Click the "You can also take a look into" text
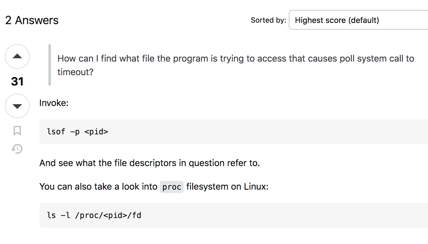Viewport: 428px width, 244px height. tap(98, 187)
